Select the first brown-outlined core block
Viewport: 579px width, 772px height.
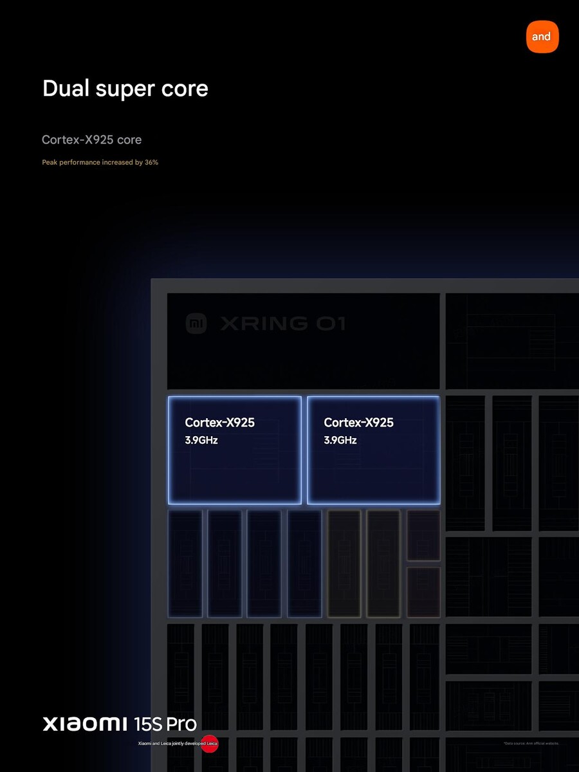tap(344, 564)
